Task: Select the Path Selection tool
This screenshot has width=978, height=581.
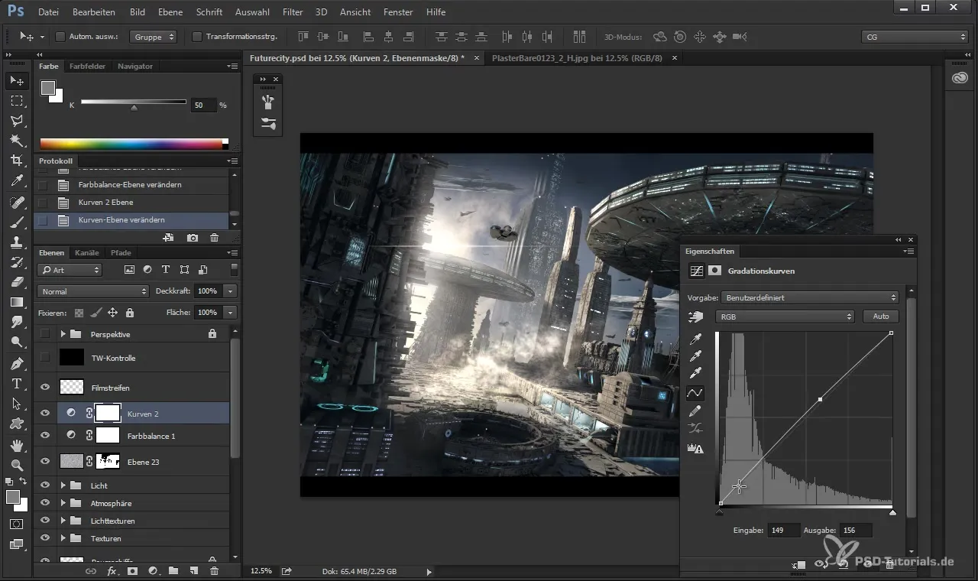Action: click(x=17, y=404)
